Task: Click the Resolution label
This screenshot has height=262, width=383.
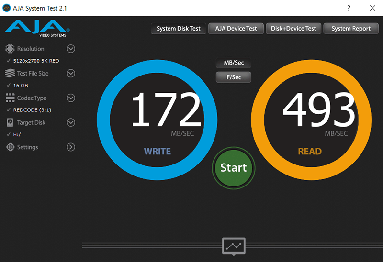Action: (31, 49)
